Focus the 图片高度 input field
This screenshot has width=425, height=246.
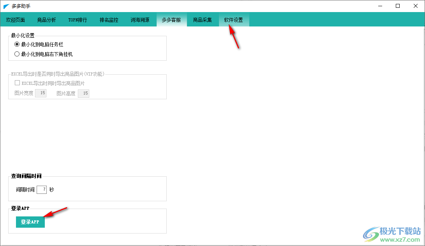[83, 93]
